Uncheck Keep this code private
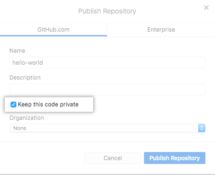This screenshot has height=175, width=215. [13, 105]
